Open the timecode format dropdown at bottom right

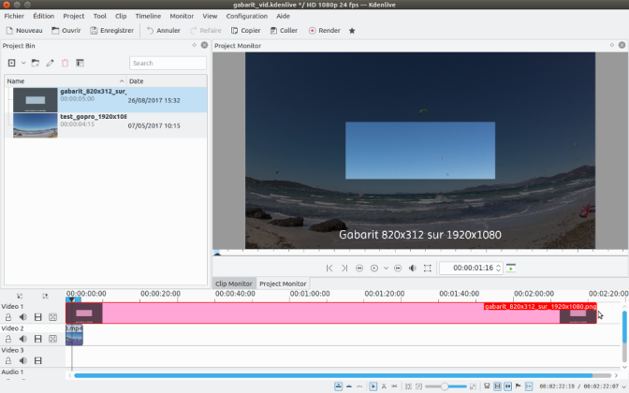623,386
